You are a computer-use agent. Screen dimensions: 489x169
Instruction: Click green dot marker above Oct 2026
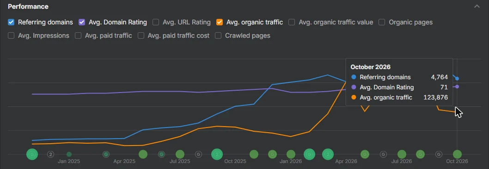(x=457, y=154)
